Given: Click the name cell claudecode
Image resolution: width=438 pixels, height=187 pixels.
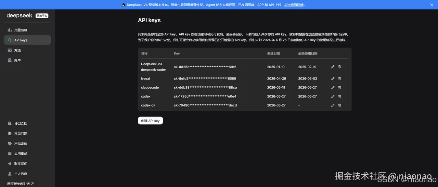Looking at the screenshot, I should pos(150,87).
